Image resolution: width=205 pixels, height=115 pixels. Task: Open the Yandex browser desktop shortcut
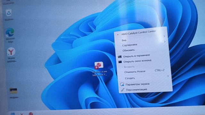11,52
